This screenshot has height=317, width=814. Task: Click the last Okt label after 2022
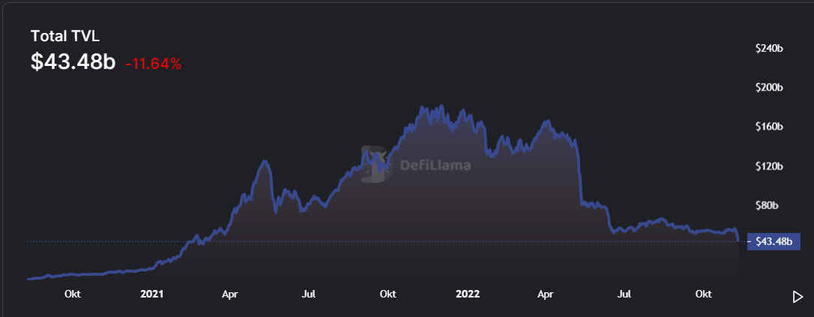tap(703, 295)
